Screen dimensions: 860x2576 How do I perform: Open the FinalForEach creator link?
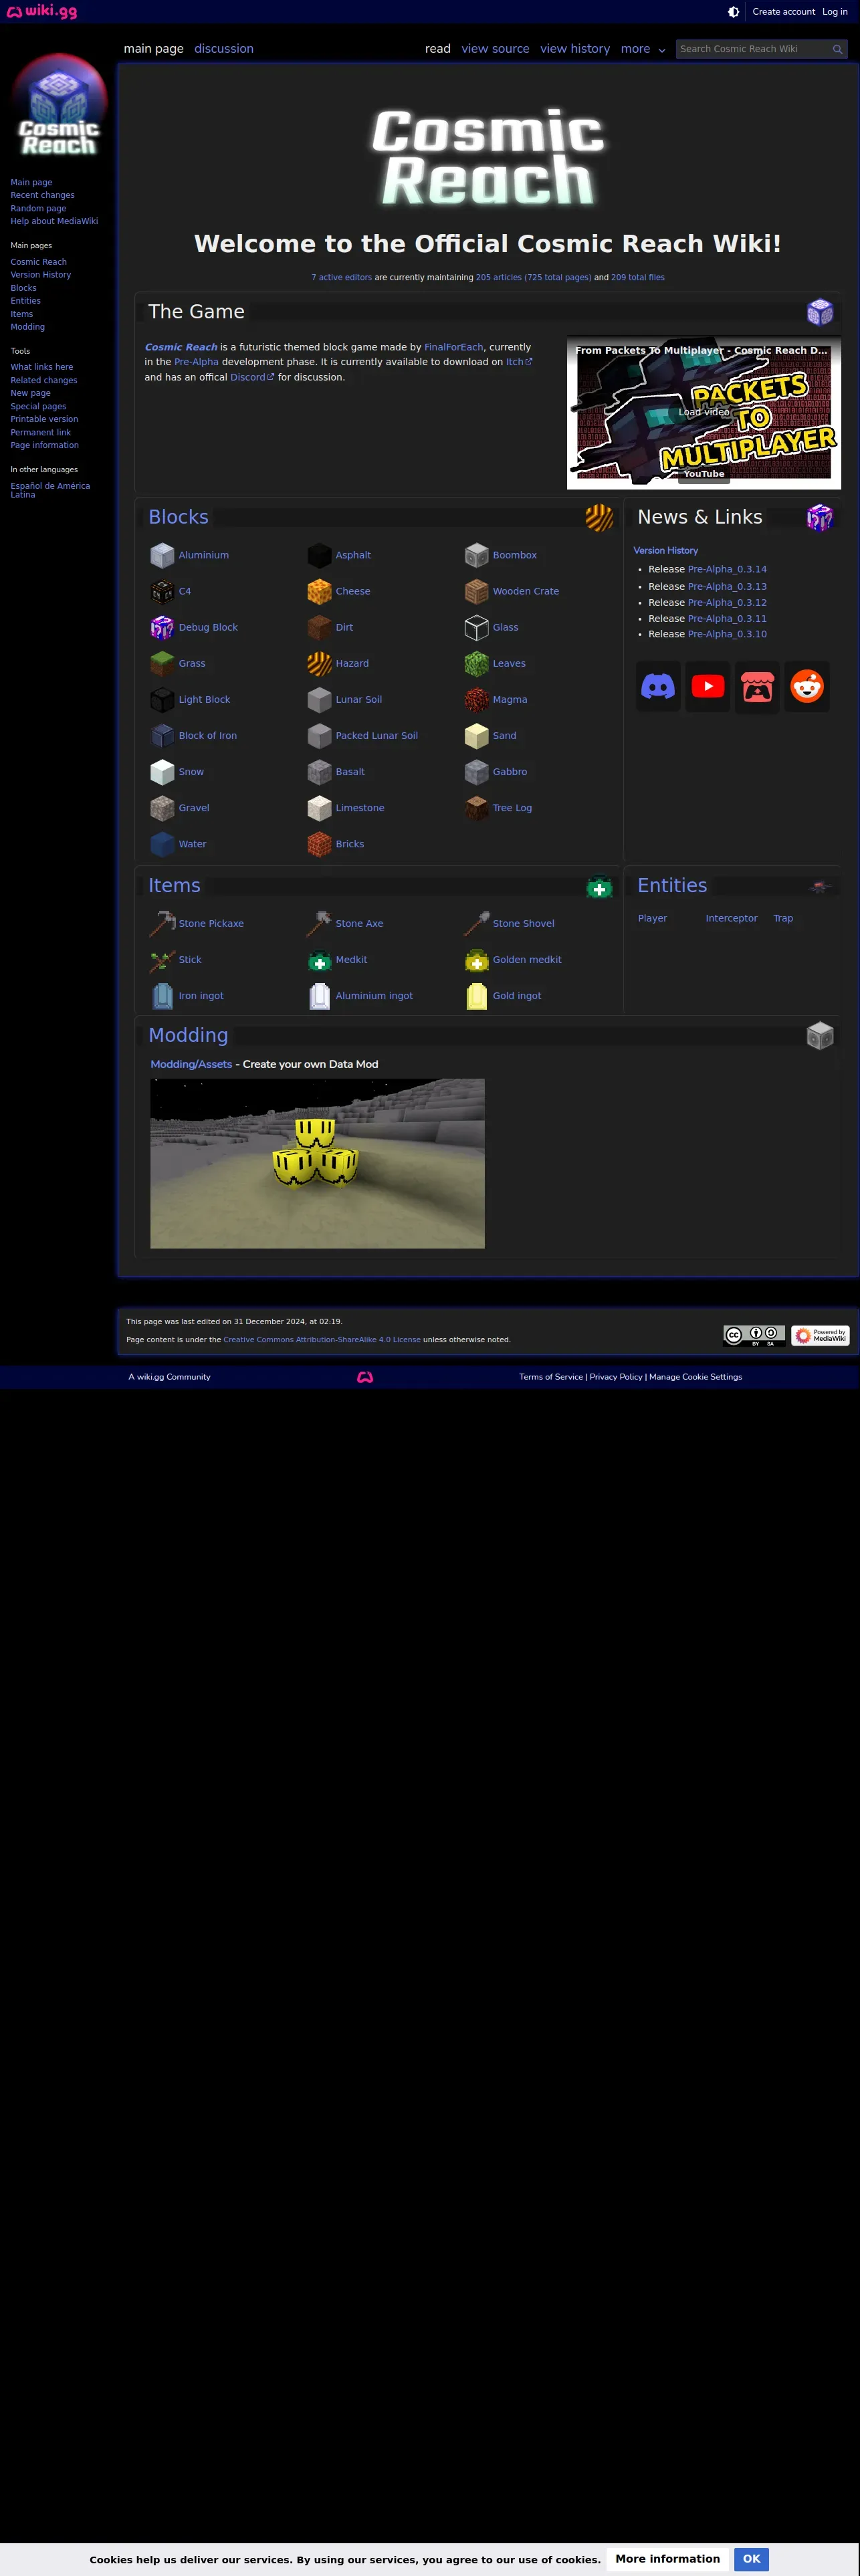(453, 347)
